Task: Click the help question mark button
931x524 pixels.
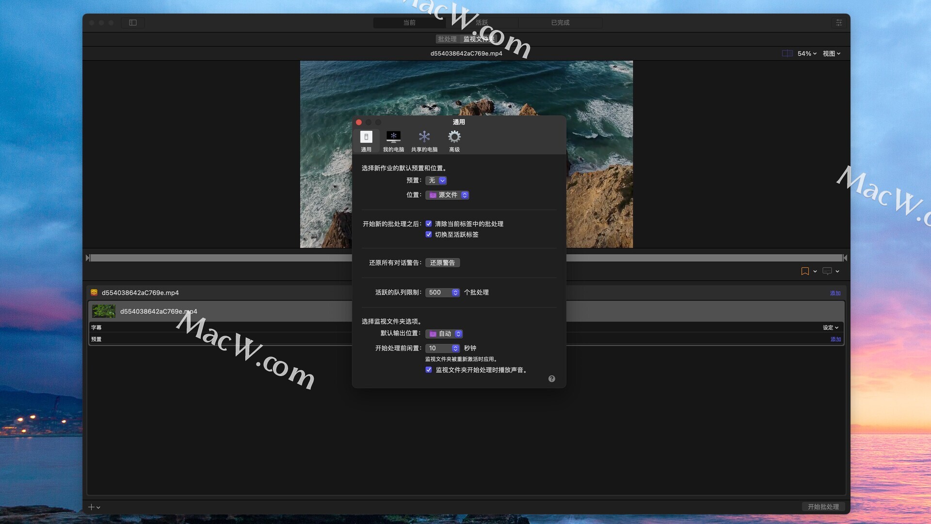Action: [552, 379]
